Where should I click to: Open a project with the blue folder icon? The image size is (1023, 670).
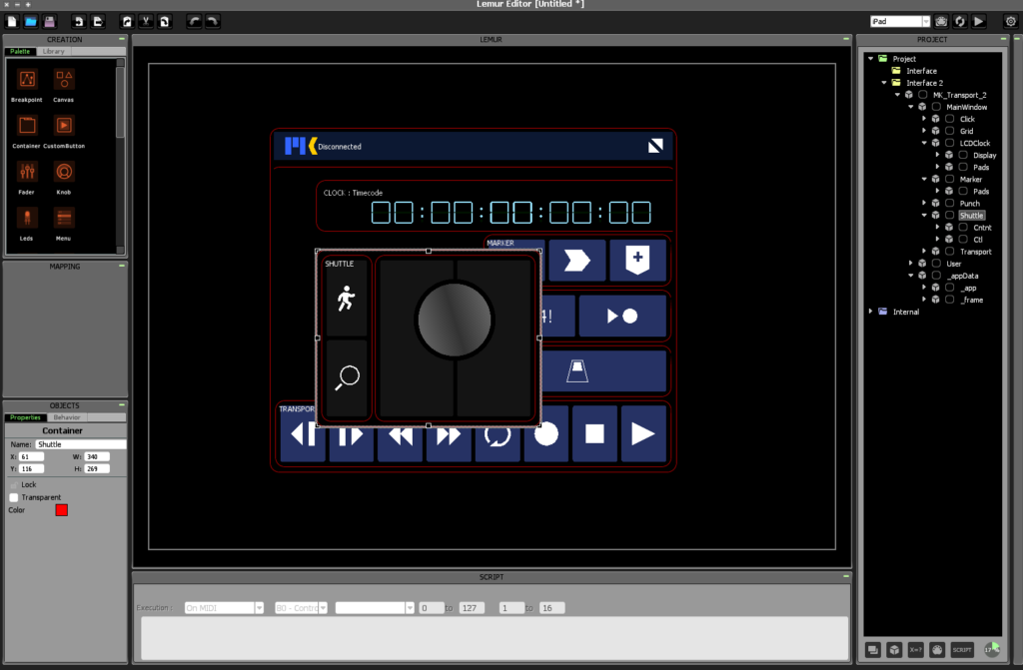coord(31,22)
